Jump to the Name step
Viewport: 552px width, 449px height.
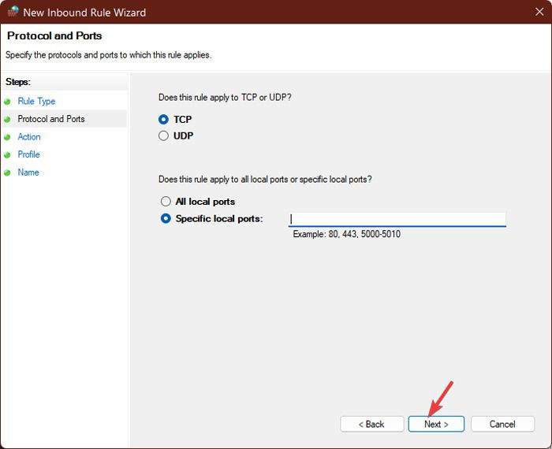coord(28,173)
